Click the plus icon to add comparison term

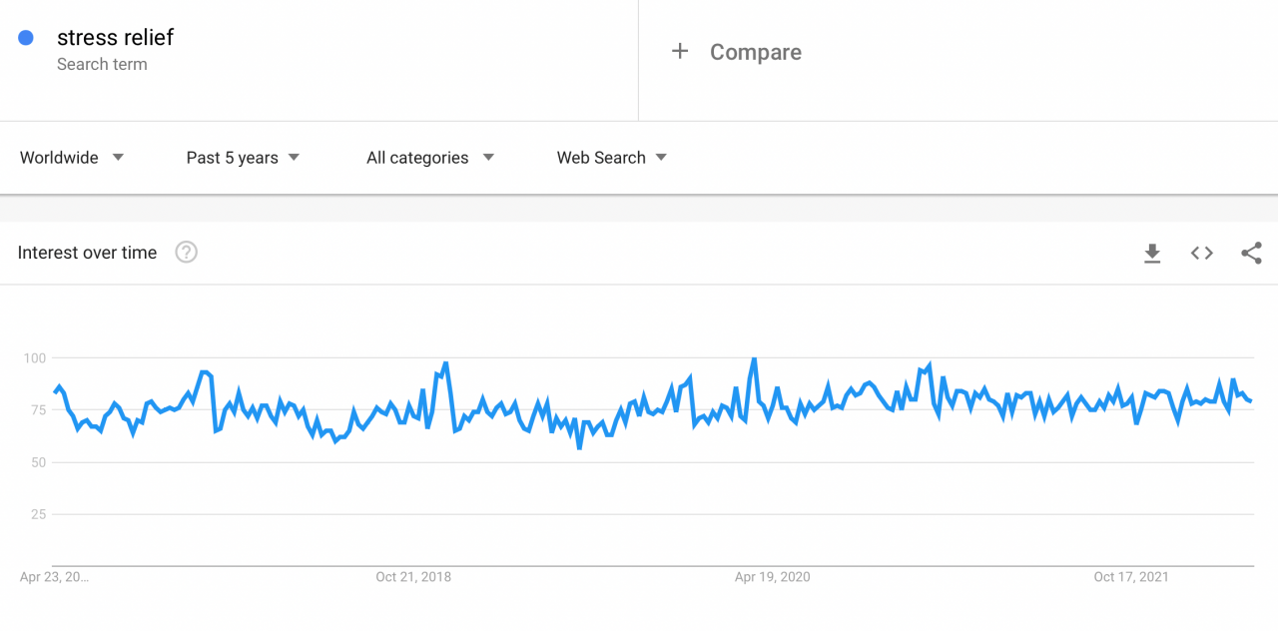pos(680,51)
